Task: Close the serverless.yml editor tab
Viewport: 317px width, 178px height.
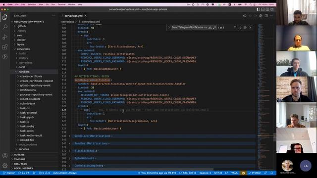Action: pyautogui.click(x=86, y=16)
